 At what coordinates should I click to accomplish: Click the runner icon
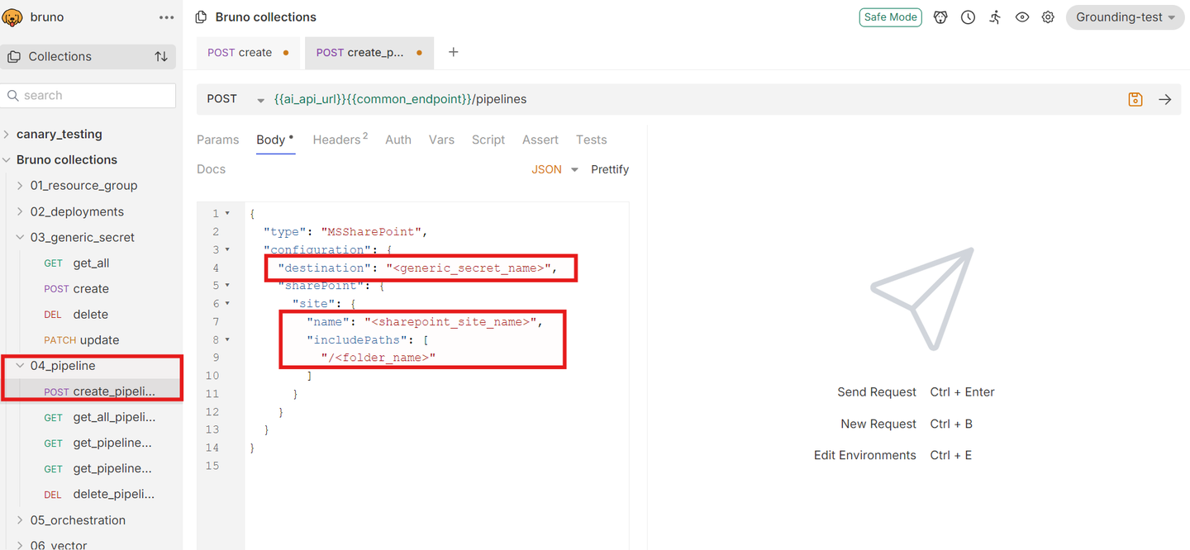[x=995, y=17]
